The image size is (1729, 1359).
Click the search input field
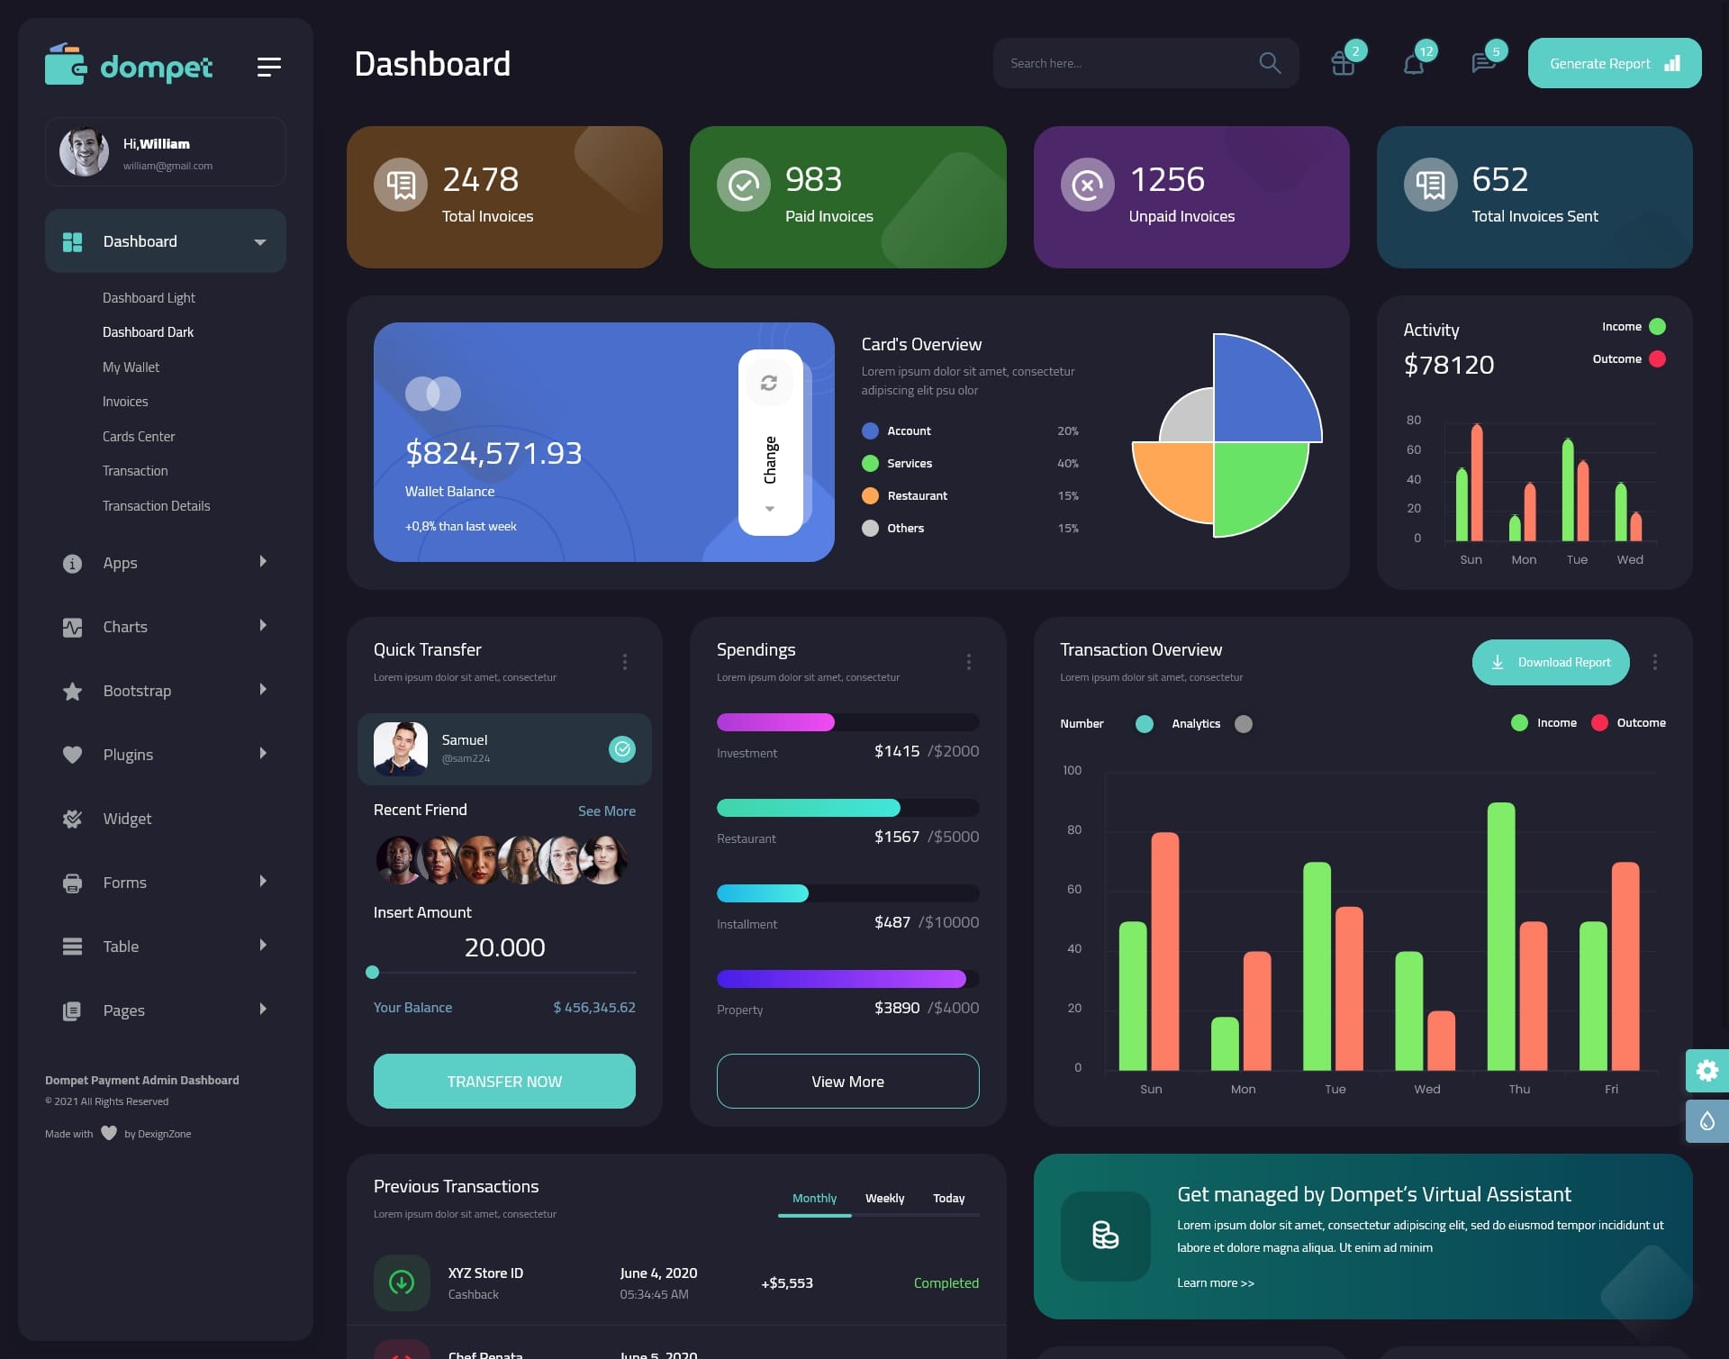[1123, 63]
